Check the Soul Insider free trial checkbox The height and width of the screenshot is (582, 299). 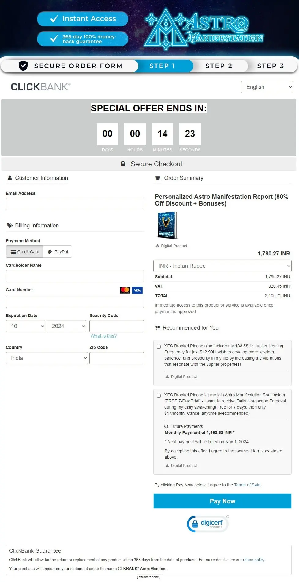[159, 395]
